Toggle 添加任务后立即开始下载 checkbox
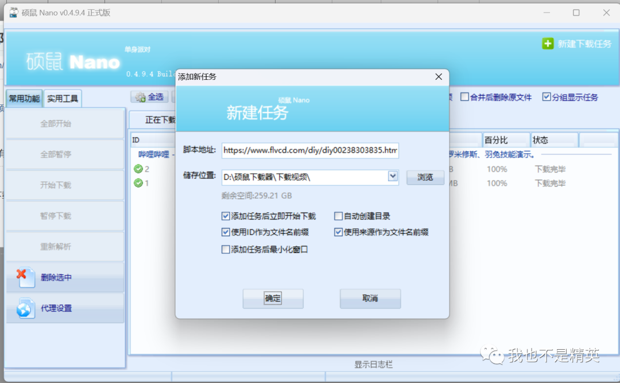 [x=226, y=216]
